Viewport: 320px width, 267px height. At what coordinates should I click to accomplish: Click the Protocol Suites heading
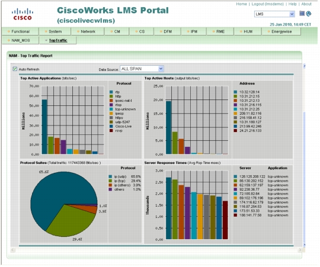[33, 163]
